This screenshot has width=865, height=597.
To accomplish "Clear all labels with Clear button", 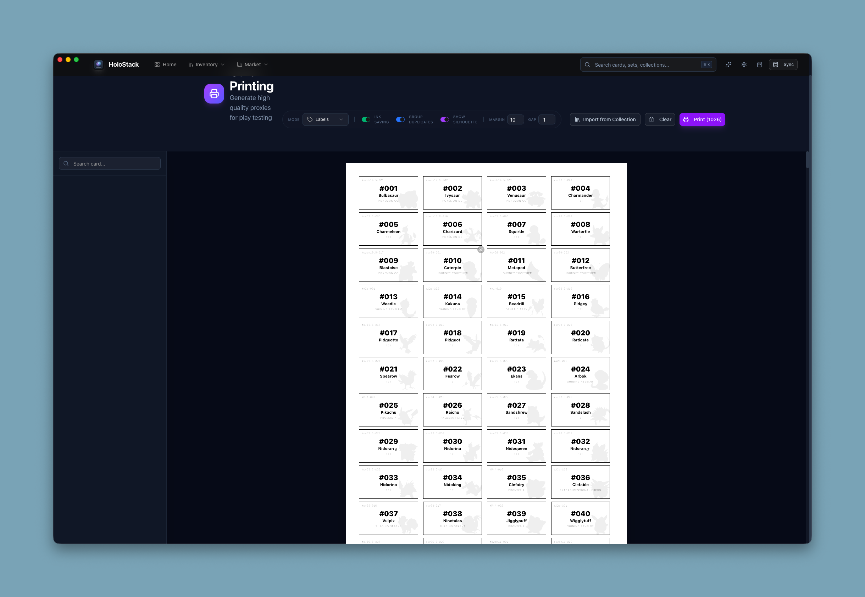I will [x=660, y=120].
